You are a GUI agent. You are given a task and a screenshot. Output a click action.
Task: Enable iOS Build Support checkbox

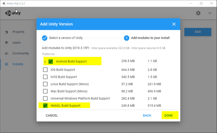[x=45, y=70]
